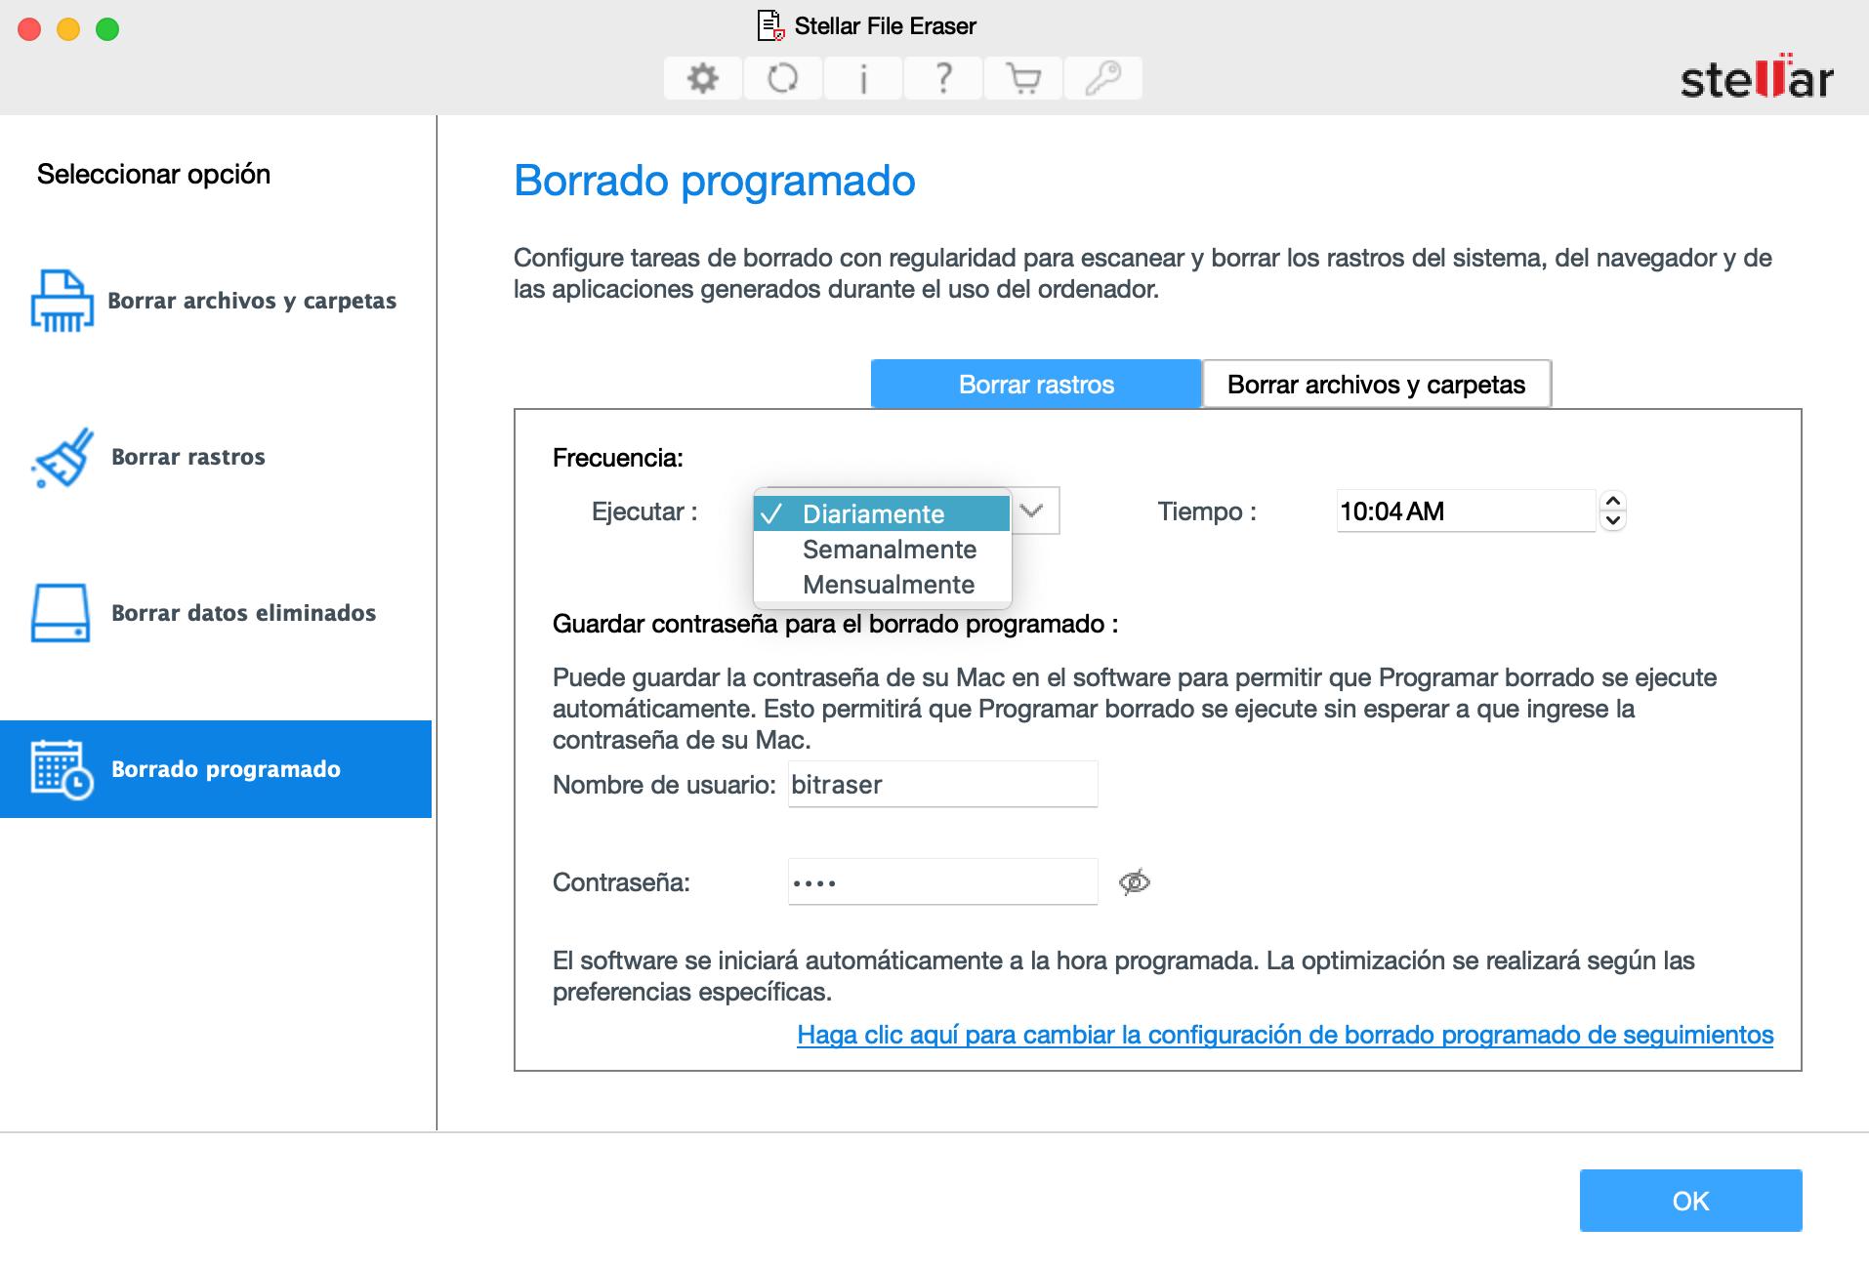
Task: Select Diariamente in frequency list
Action: tap(882, 513)
